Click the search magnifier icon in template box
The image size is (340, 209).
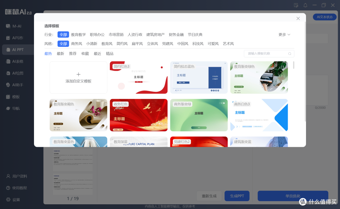290,54
